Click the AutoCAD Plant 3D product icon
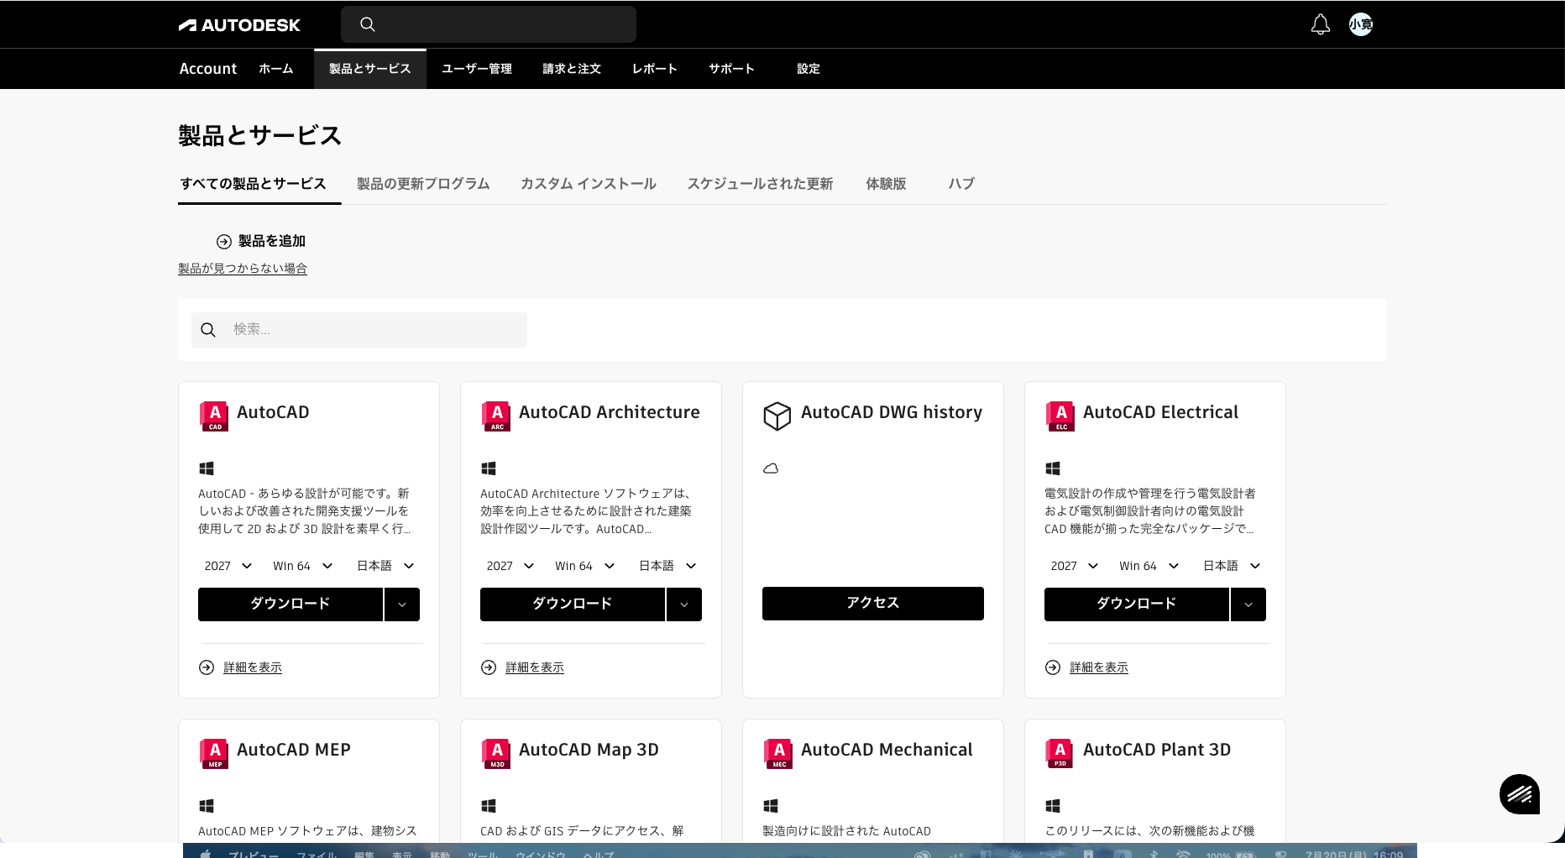The width and height of the screenshot is (1565, 858). coord(1060,754)
